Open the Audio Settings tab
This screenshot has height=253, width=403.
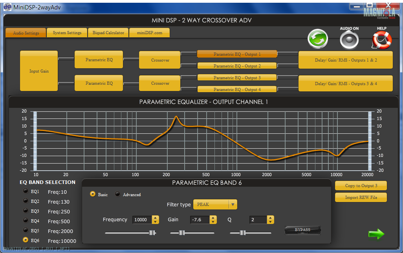(x=26, y=33)
